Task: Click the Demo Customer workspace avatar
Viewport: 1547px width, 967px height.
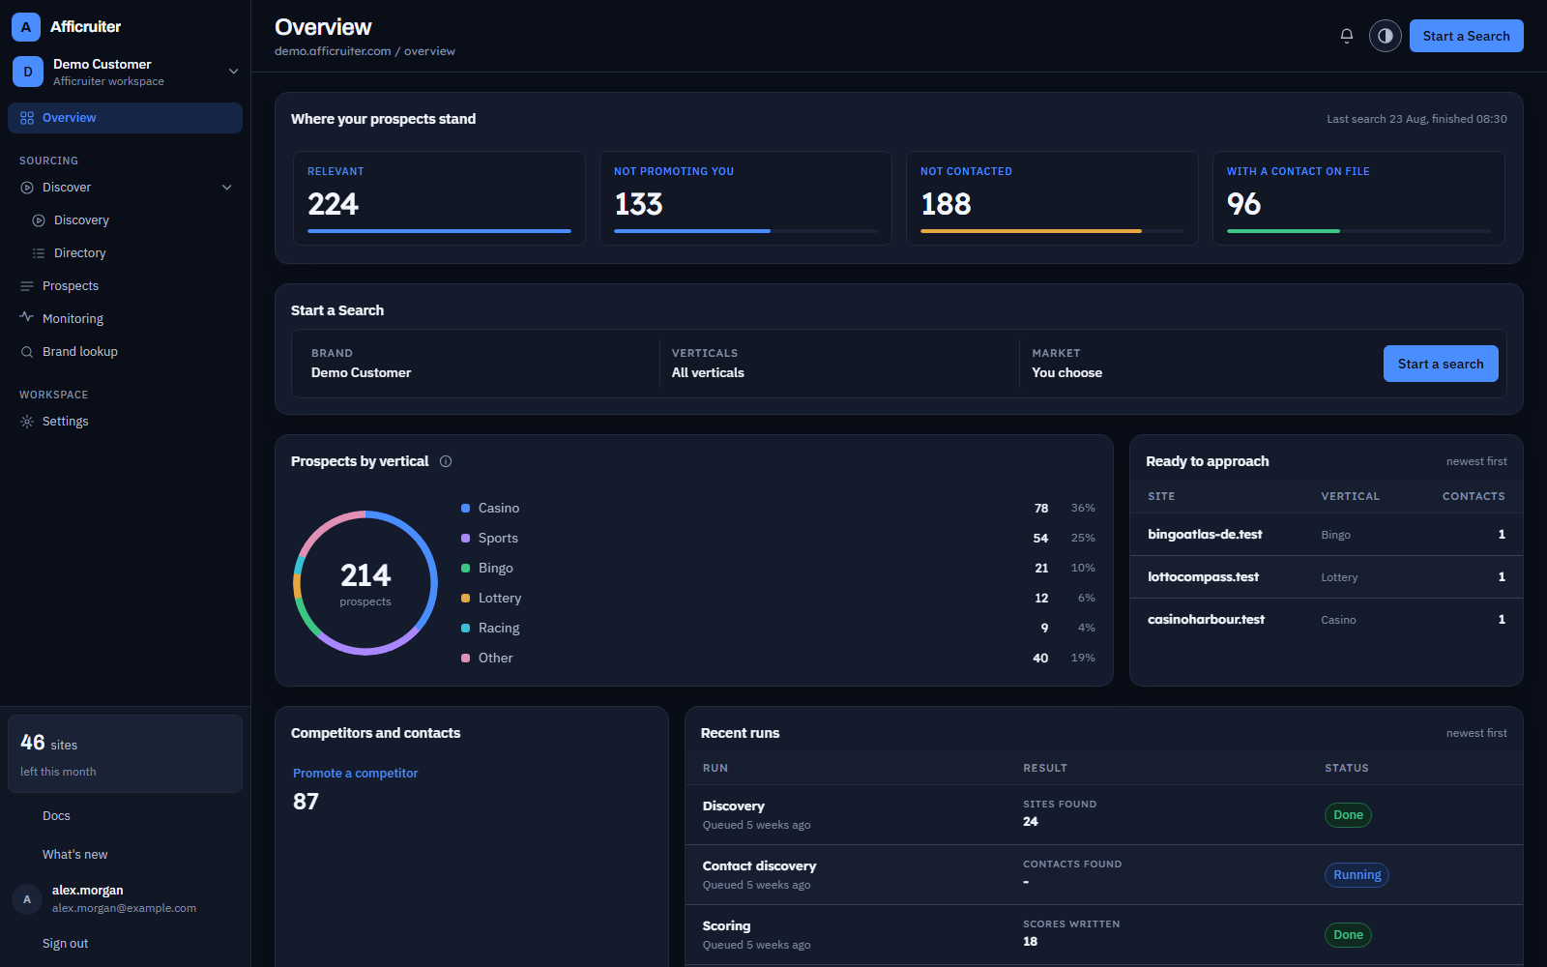Action: click(x=28, y=72)
